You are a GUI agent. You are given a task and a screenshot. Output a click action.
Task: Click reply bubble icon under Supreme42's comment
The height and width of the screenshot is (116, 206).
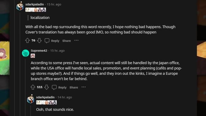pyautogui.click(x=54, y=87)
